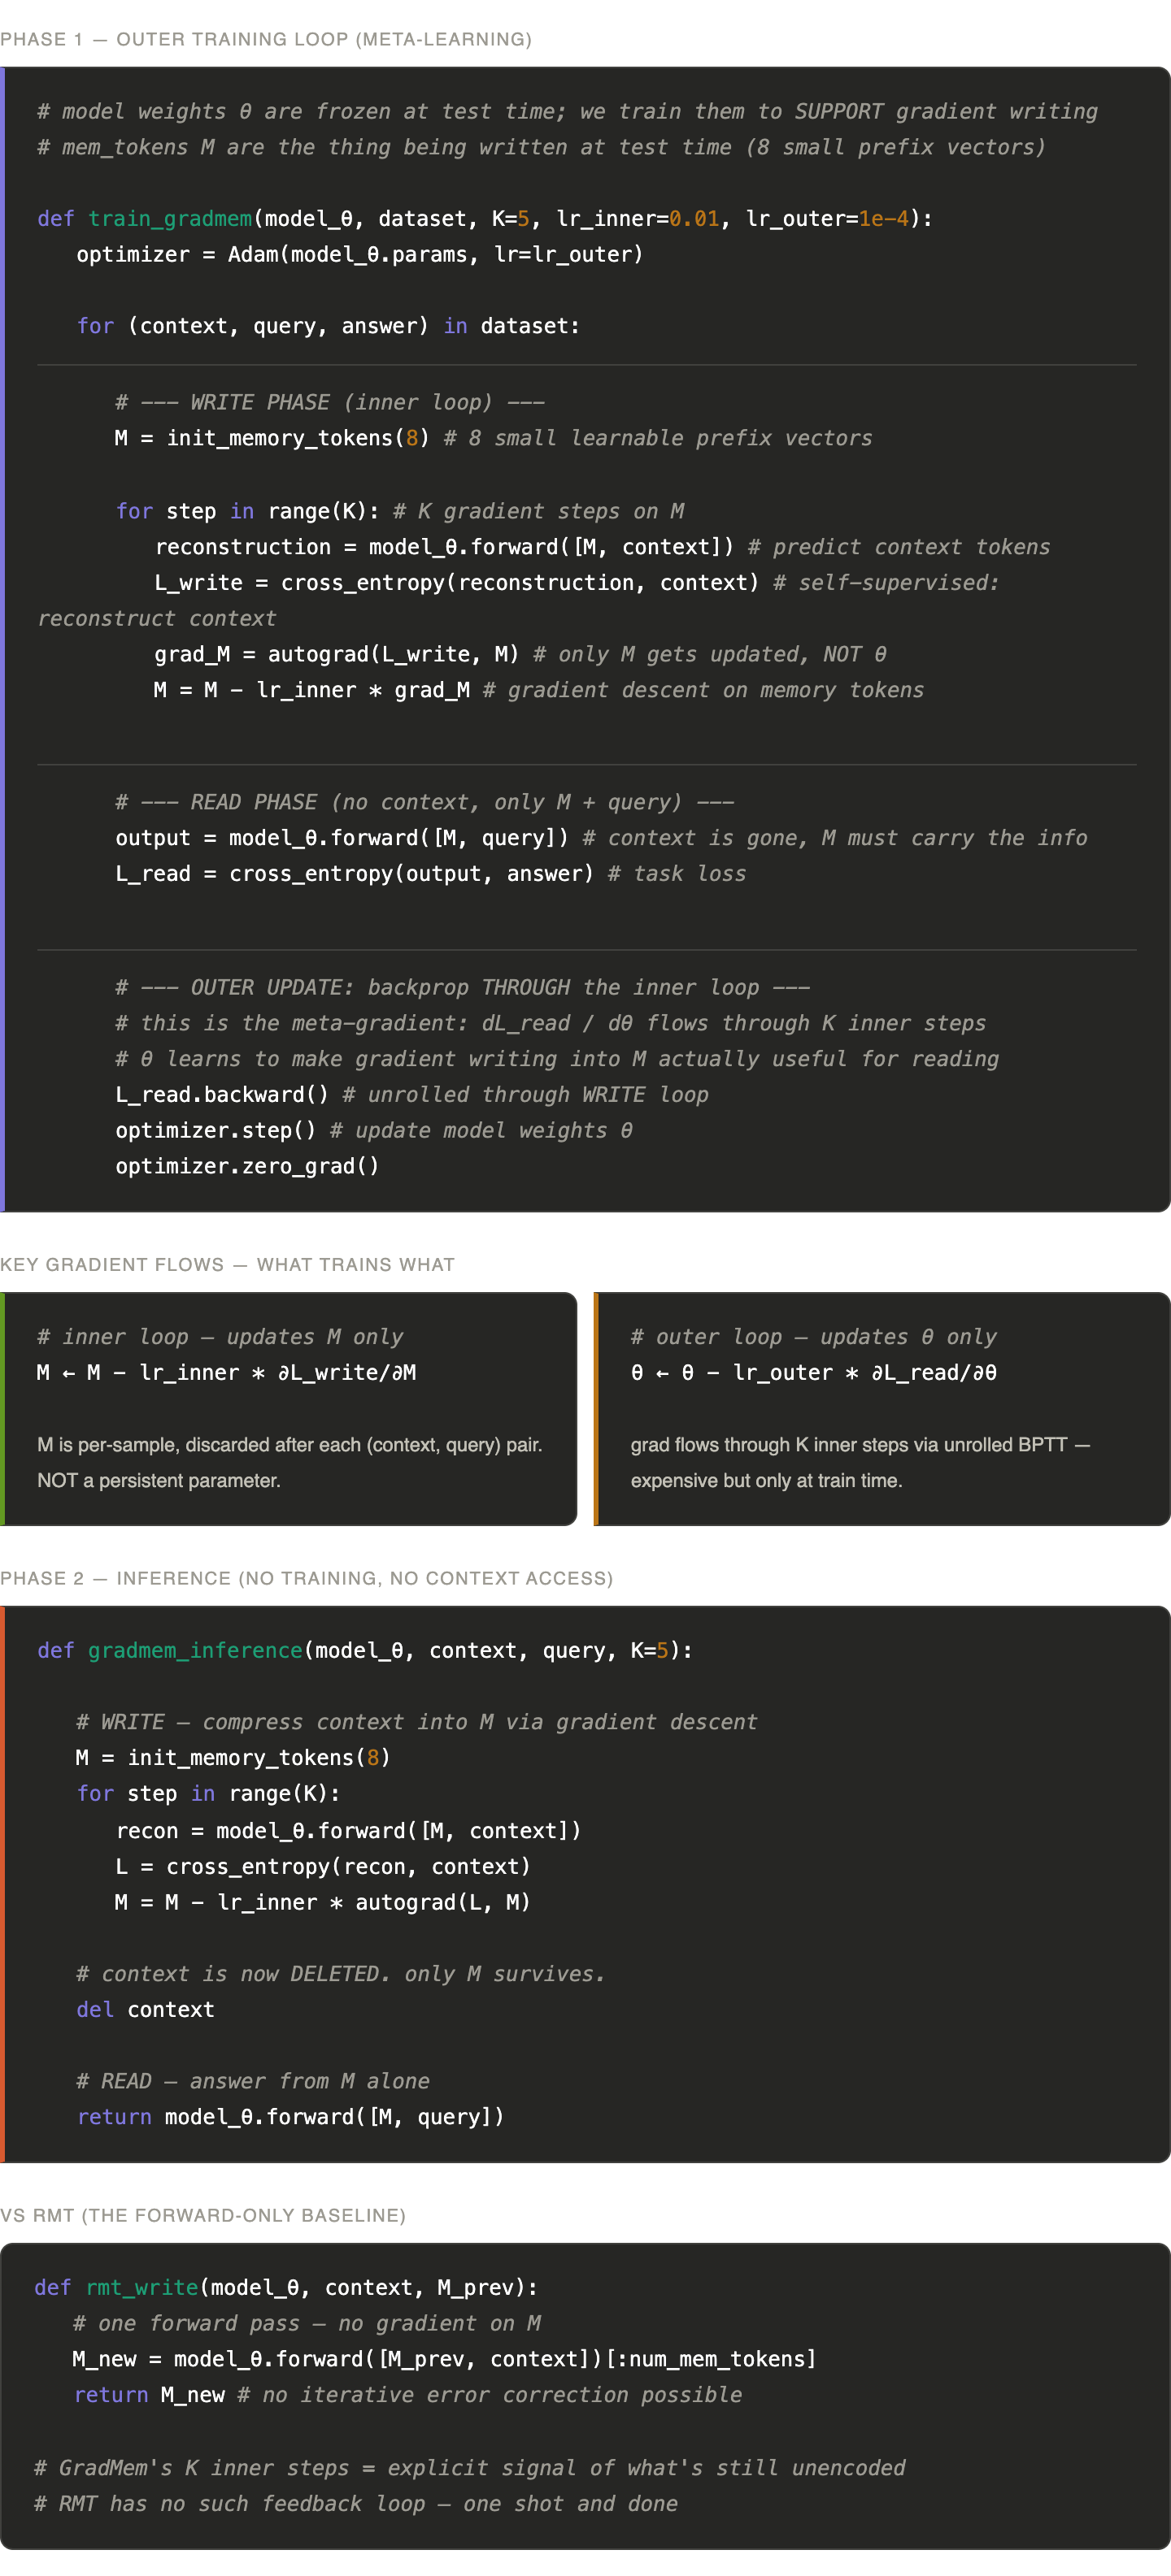Screen dimensions: 1171x2576
Task: Click the L_read.backward() line
Action: 411,1094
